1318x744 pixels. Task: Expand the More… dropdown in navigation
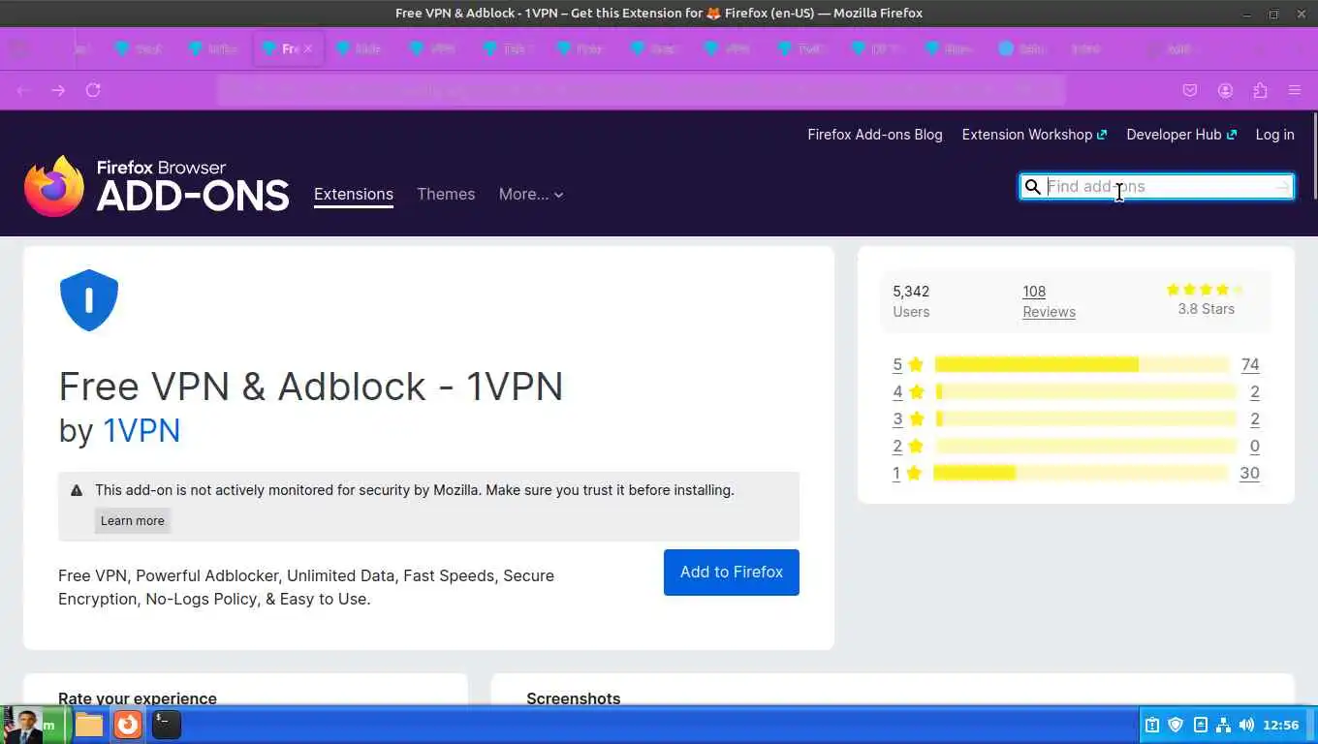(531, 195)
